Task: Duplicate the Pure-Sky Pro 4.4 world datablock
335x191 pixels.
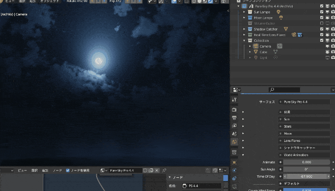Action: (x=151, y=170)
